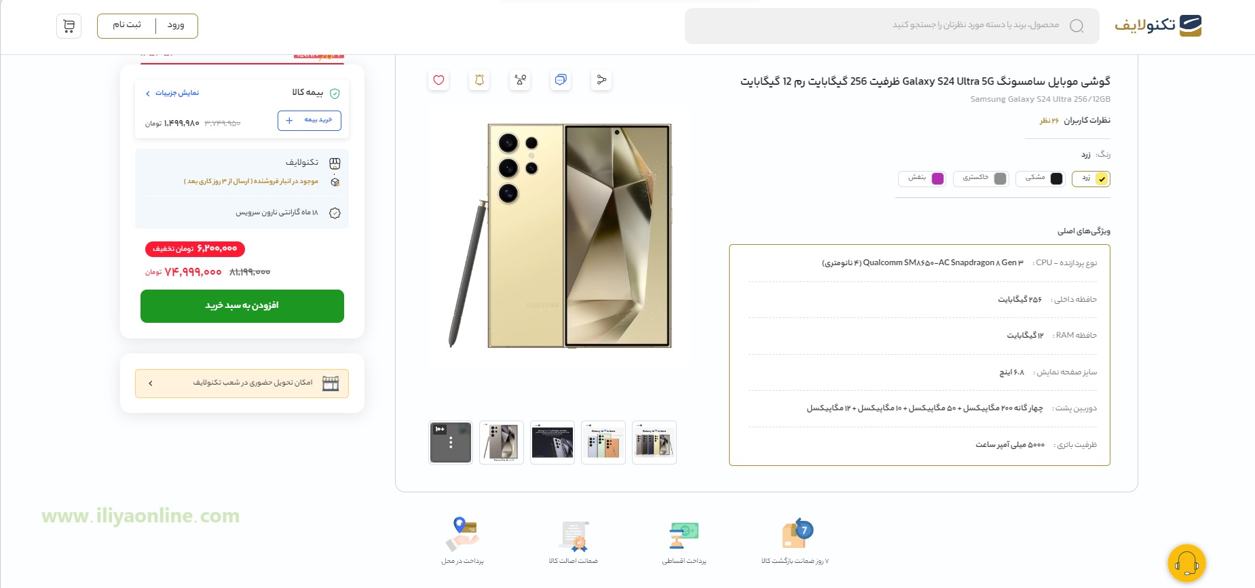Image resolution: width=1255 pixels, height=588 pixels.
Task: Add product to favorites with heart icon
Action: click(x=438, y=80)
